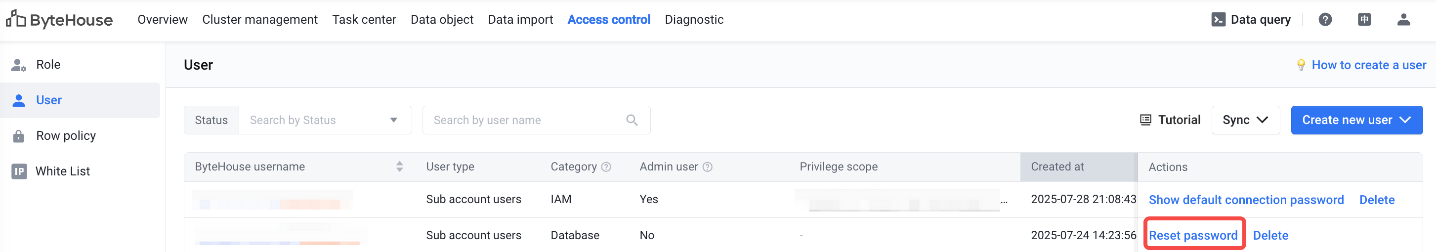Screen dimensions: 1436x252
Task: Expand the Create new user dropdown
Action: [1356, 120]
